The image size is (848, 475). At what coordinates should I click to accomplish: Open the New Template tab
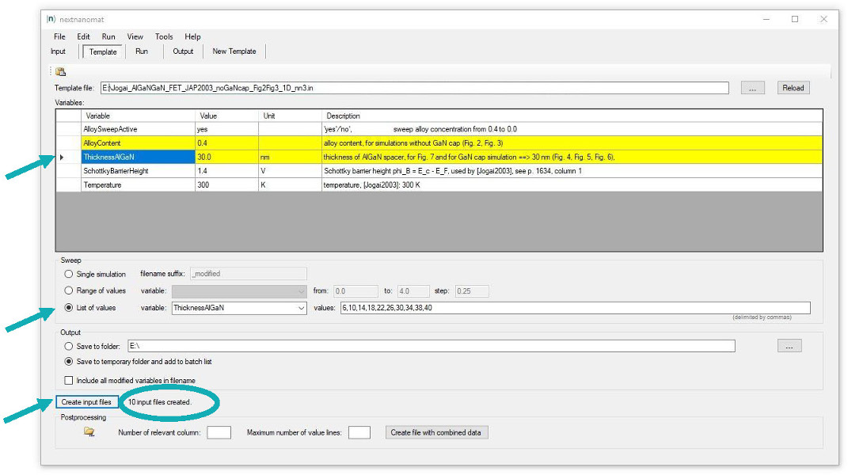pyautogui.click(x=234, y=51)
